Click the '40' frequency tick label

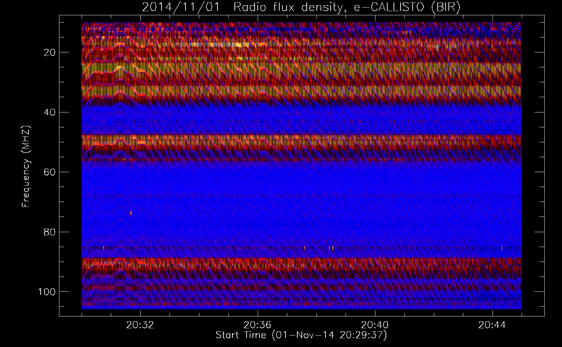coord(50,112)
